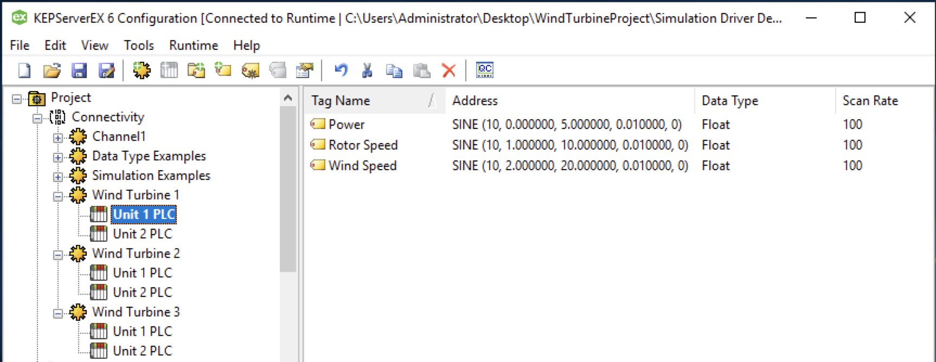
Task: Select the Simulation Examples channel label
Action: tap(151, 176)
